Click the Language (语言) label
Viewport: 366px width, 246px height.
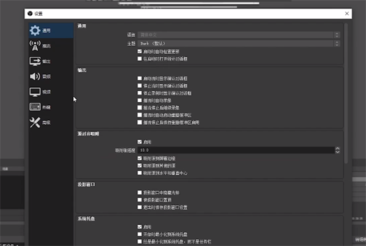coord(131,35)
